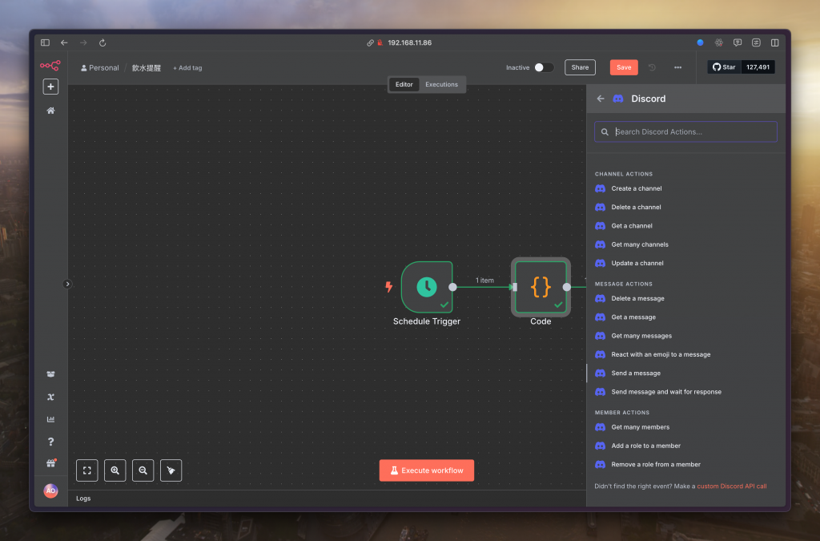Image resolution: width=820 pixels, height=541 pixels.
Task: Open the Personal project breadcrumb
Action: (100, 68)
